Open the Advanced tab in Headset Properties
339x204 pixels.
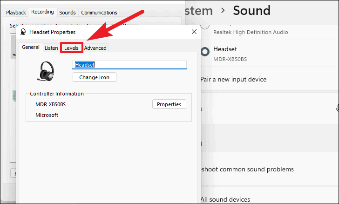(x=95, y=48)
